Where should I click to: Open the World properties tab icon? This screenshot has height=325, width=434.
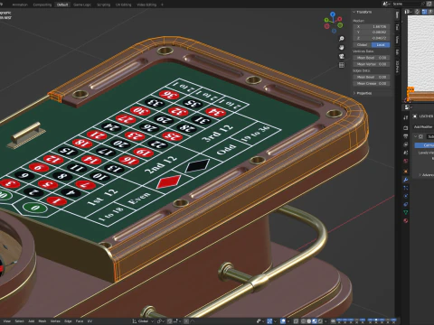pos(406,161)
